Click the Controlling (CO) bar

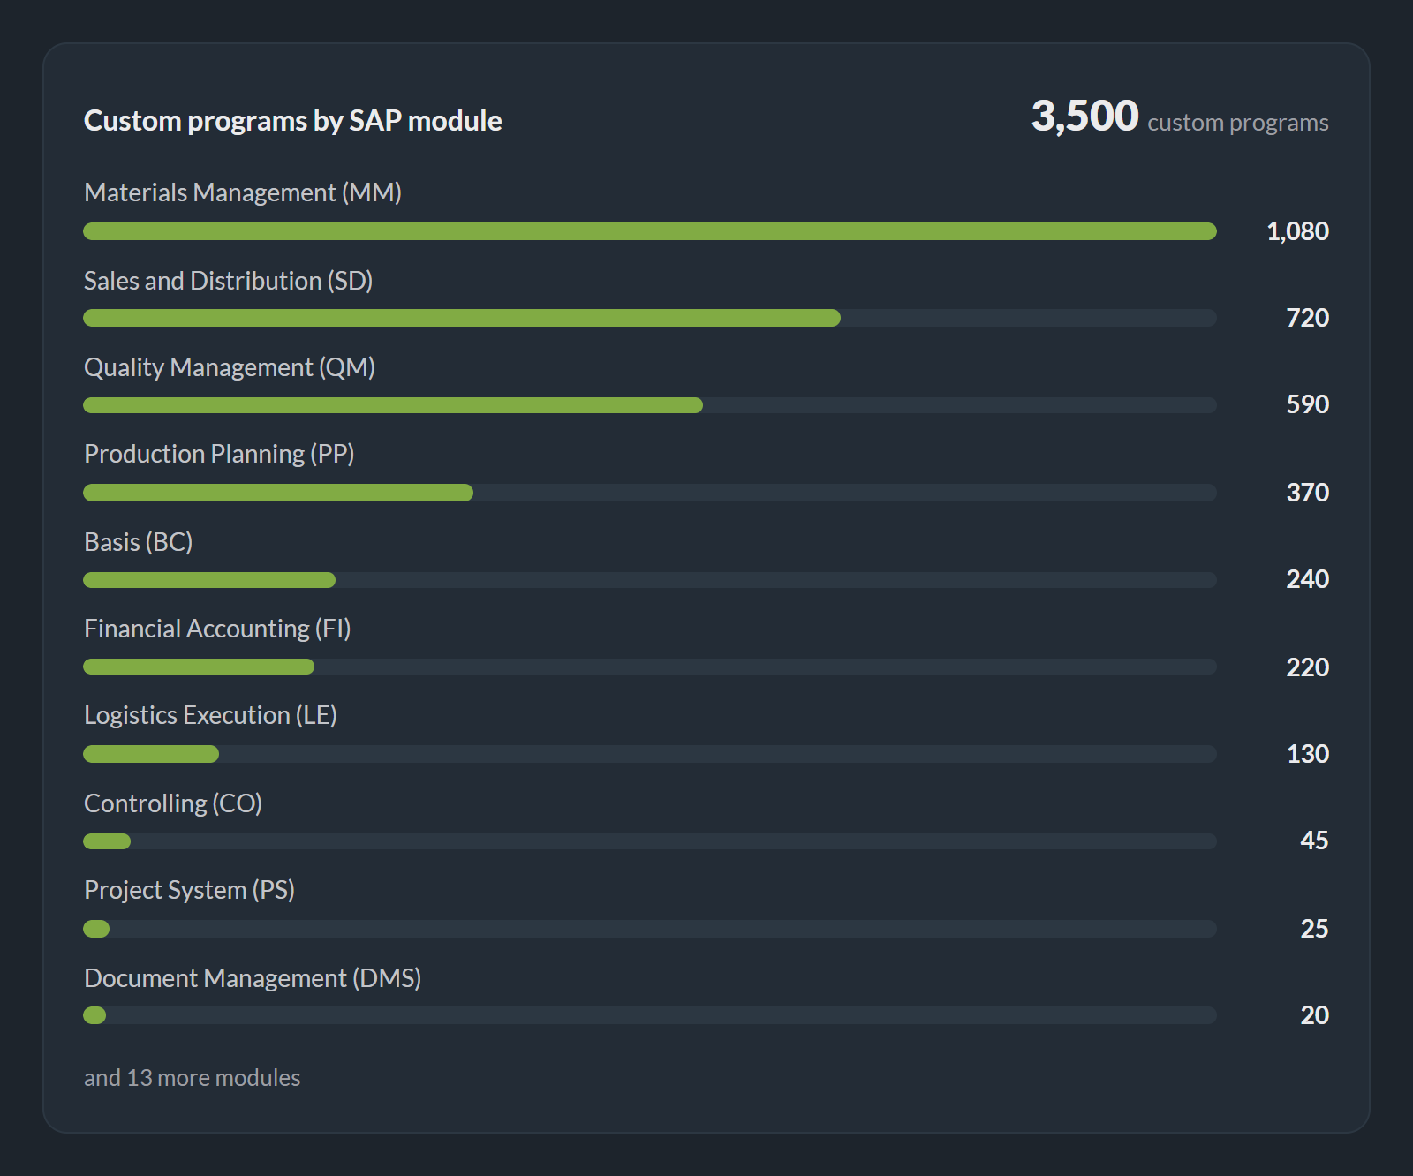point(650,841)
